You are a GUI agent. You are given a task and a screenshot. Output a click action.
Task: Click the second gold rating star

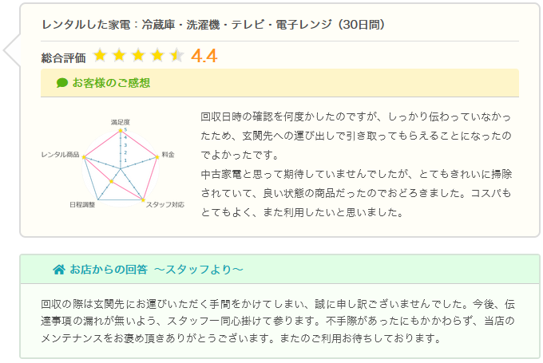point(119,55)
